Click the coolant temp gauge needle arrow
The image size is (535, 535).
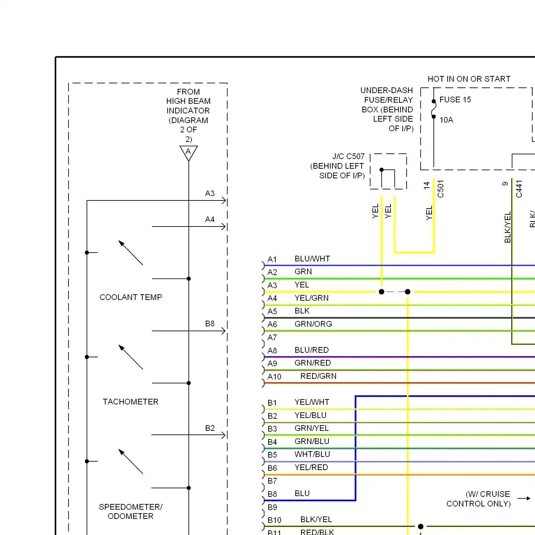pyautogui.click(x=131, y=253)
